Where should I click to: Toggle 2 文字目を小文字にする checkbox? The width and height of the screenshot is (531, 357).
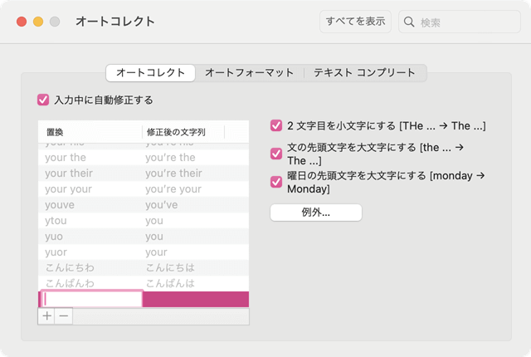pyautogui.click(x=276, y=126)
